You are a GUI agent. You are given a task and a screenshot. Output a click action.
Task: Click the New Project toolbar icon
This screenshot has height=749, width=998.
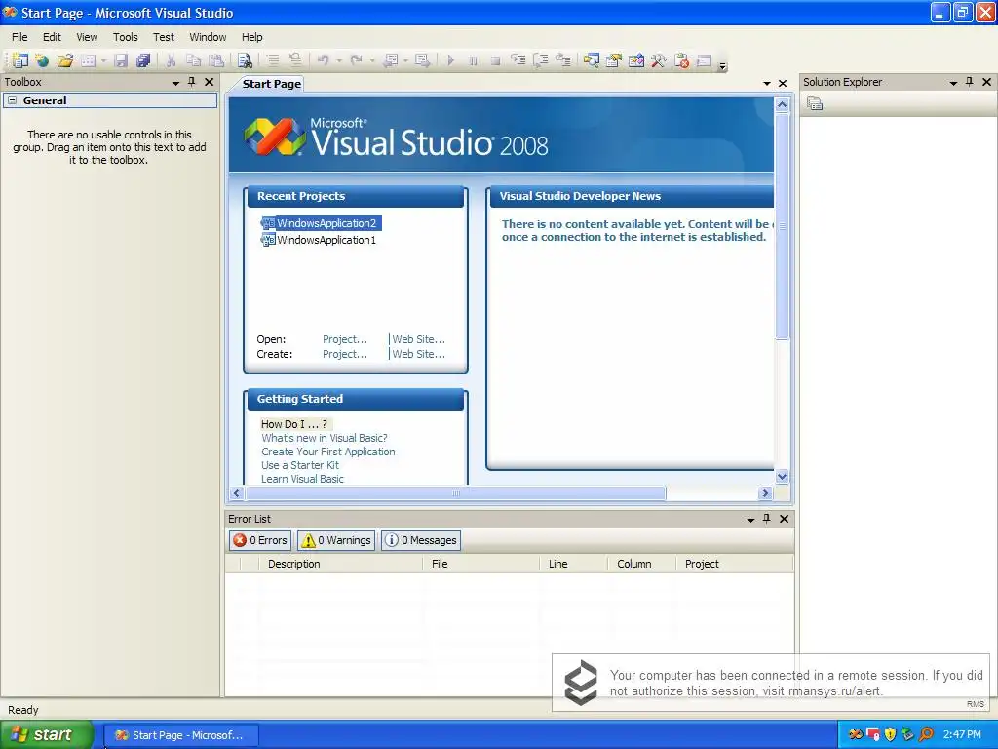click(x=19, y=60)
